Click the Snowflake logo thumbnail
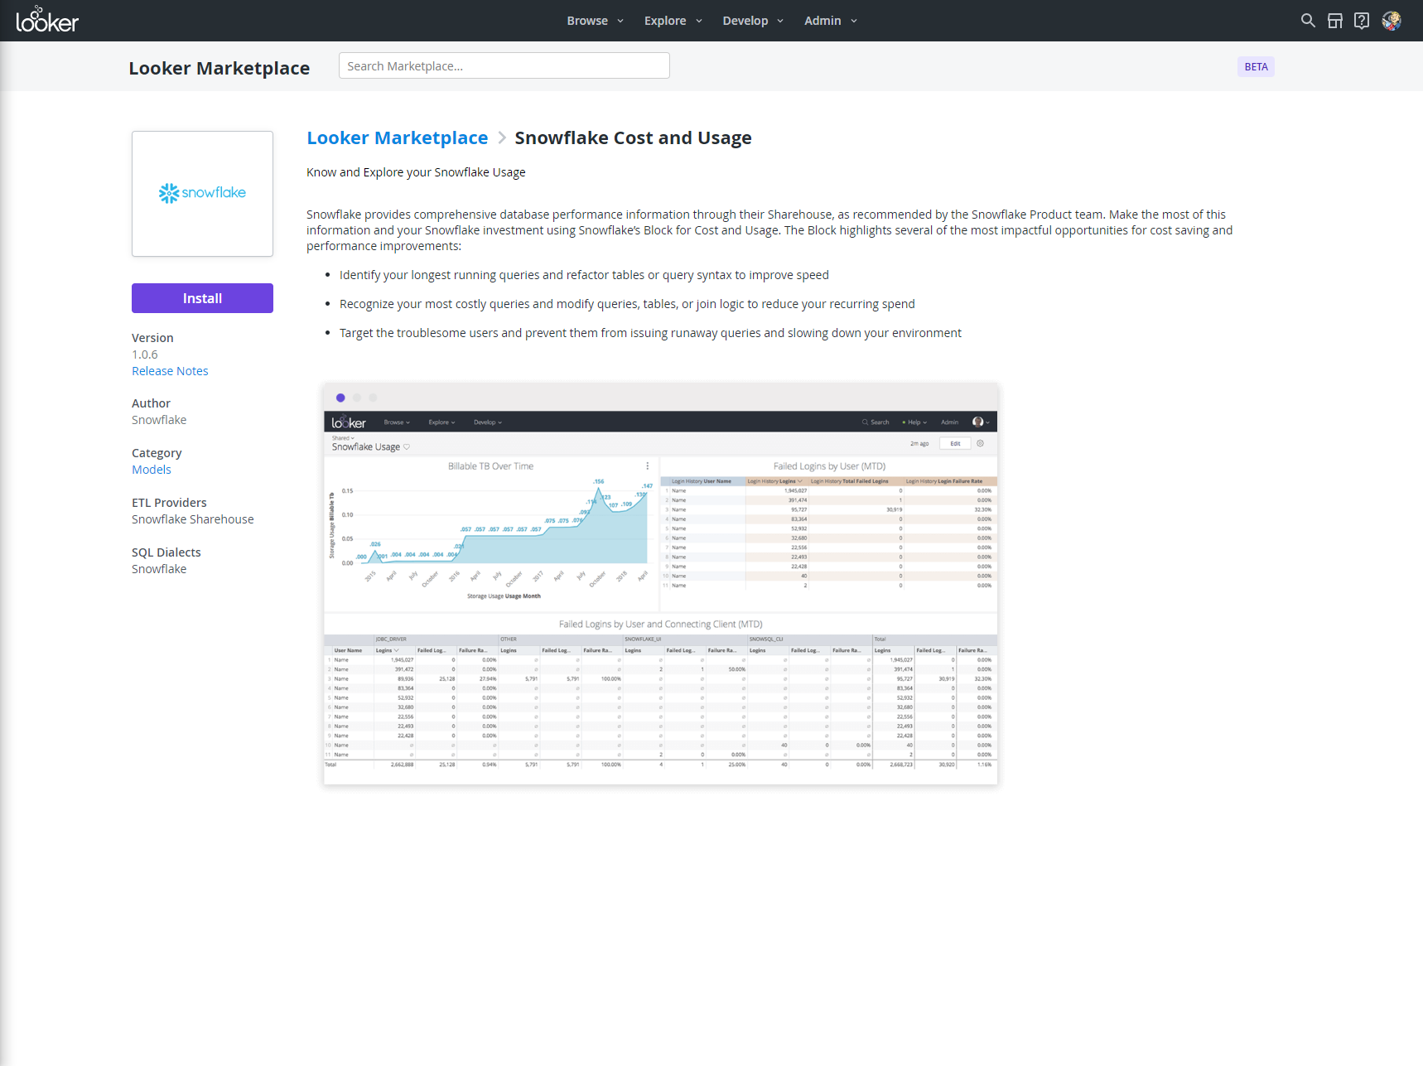1423x1066 pixels. [x=202, y=193]
